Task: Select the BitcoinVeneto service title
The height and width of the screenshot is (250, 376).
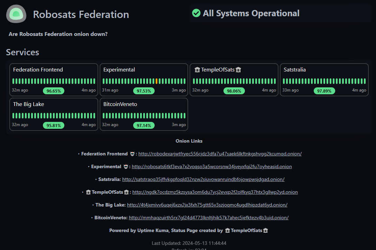Action: pyautogui.click(x=120, y=104)
